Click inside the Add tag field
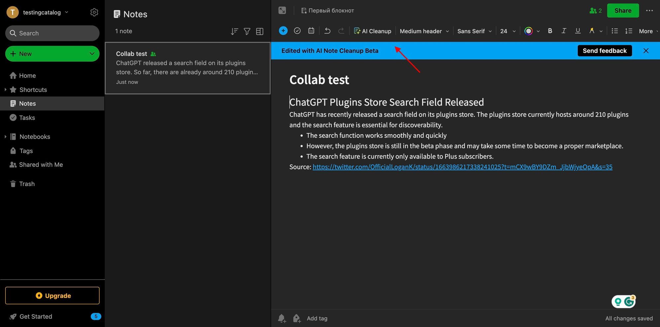 317,318
